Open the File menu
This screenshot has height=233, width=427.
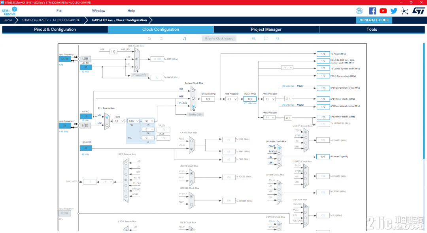59,11
